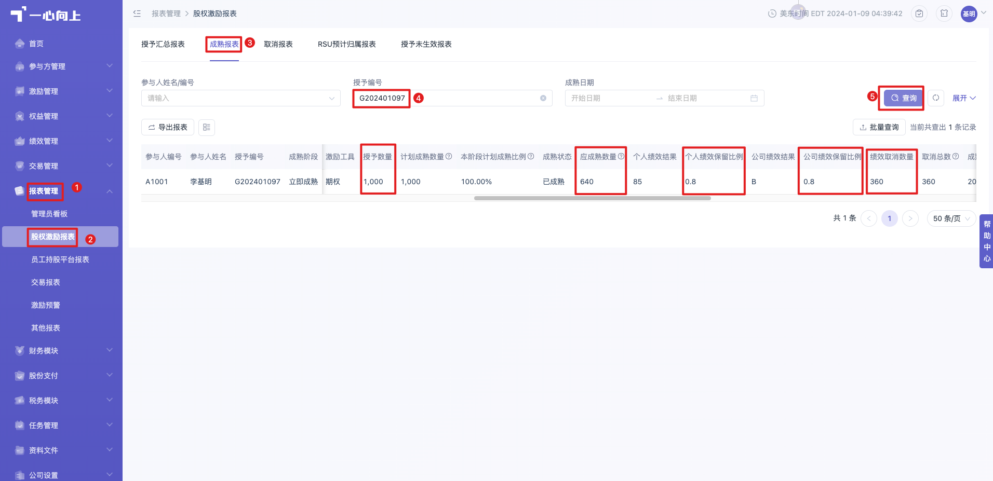Click the 导出报表 export button

168,127
